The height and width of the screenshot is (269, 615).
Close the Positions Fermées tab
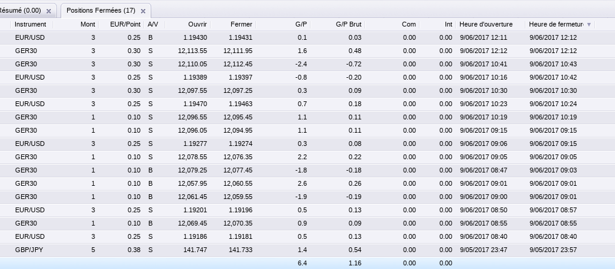pyautogui.click(x=143, y=11)
